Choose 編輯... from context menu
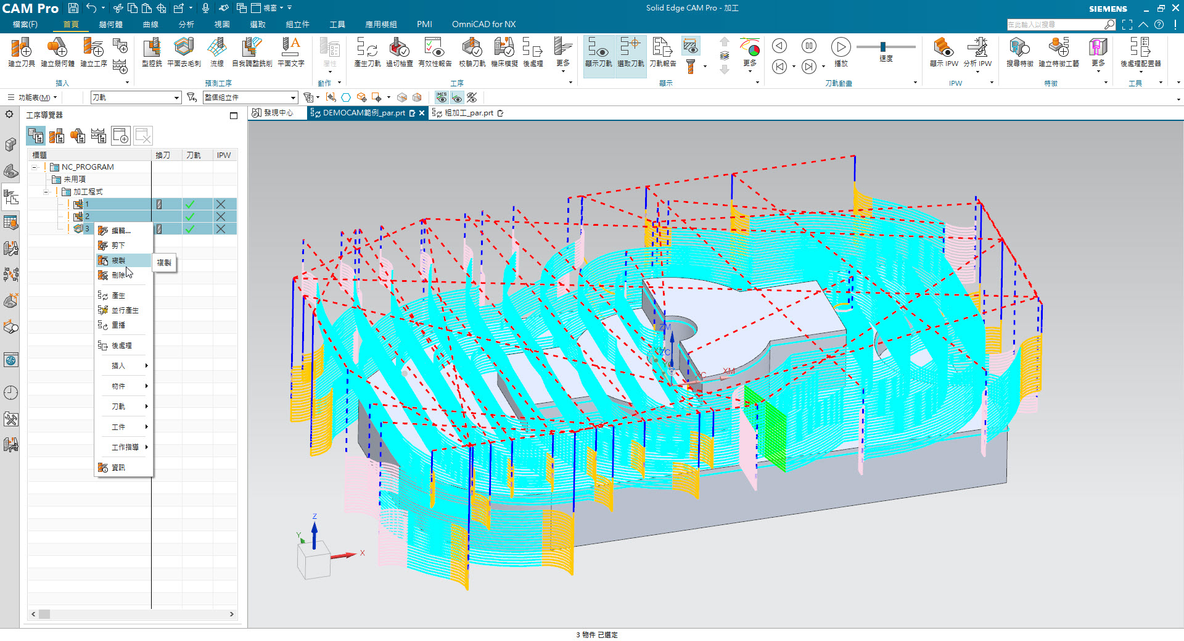The height and width of the screenshot is (641, 1184). coord(123,231)
